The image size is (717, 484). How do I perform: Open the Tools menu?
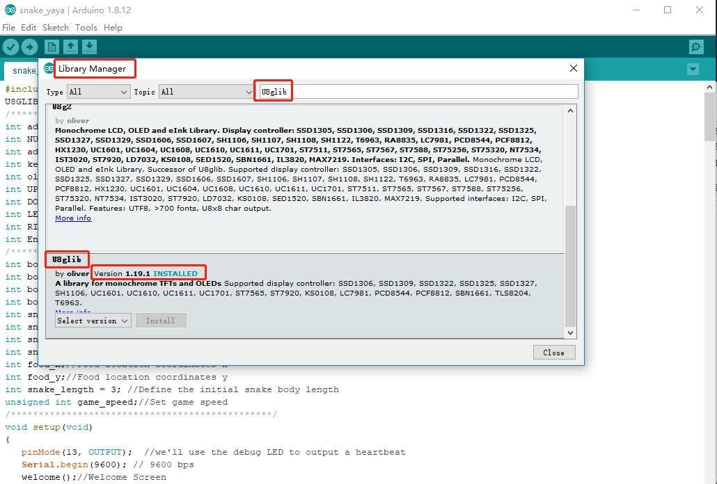click(x=86, y=27)
